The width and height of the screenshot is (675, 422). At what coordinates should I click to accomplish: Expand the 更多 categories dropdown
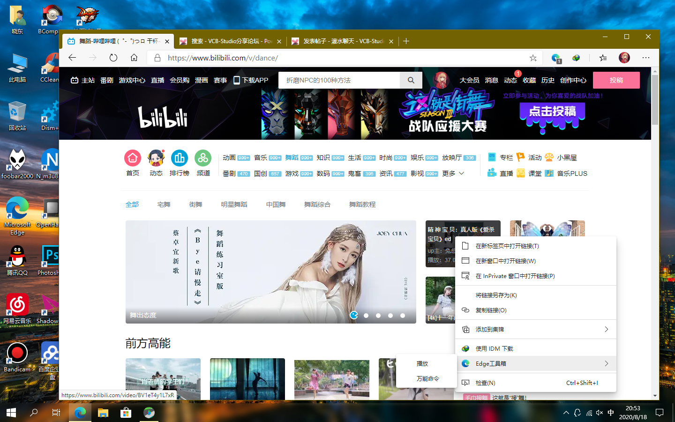pos(453,173)
